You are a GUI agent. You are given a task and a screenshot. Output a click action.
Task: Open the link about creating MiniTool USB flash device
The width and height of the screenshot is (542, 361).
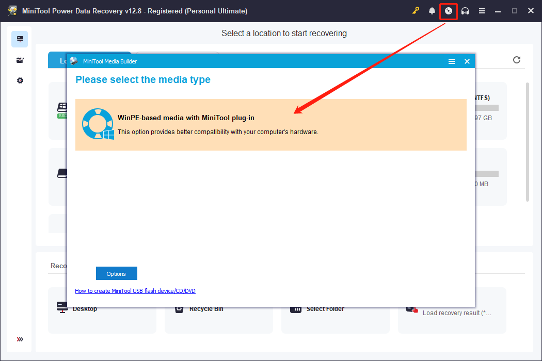click(135, 290)
